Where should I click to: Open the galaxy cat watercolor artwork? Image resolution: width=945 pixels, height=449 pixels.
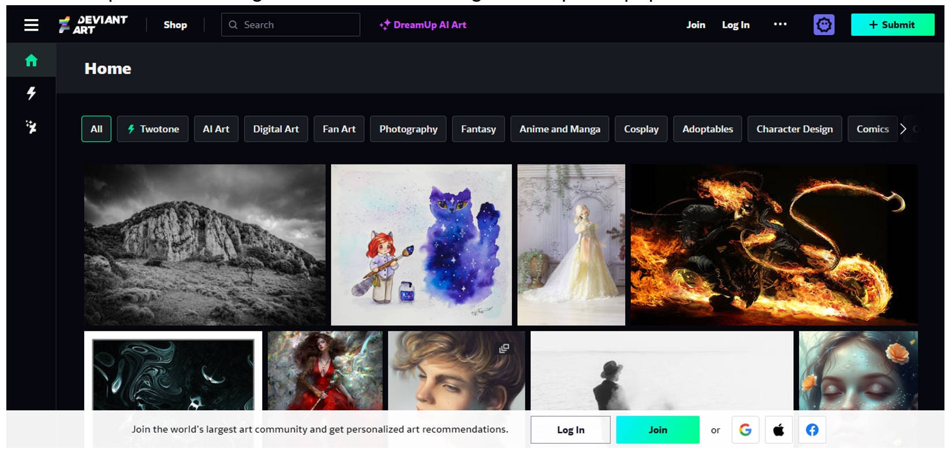click(x=421, y=245)
